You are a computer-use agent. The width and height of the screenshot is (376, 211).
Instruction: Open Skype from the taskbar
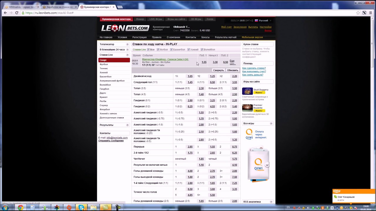[81, 208]
